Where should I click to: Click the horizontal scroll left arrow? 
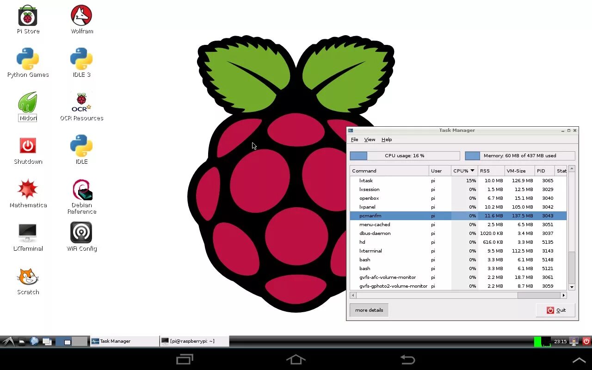pos(353,295)
